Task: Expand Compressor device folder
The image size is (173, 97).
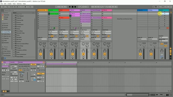Action: (14, 25)
